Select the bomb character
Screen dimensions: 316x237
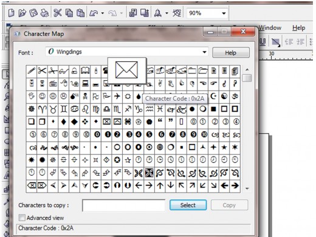(x=74, y=96)
